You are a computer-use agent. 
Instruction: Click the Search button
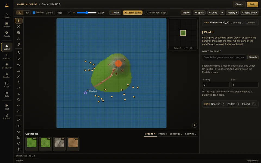[253, 57]
